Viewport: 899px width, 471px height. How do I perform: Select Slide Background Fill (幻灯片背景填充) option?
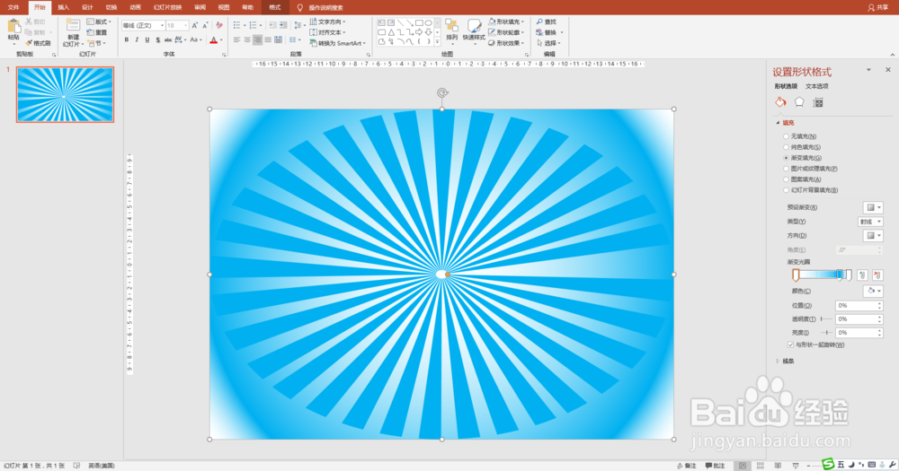pyautogui.click(x=786, y=190)
